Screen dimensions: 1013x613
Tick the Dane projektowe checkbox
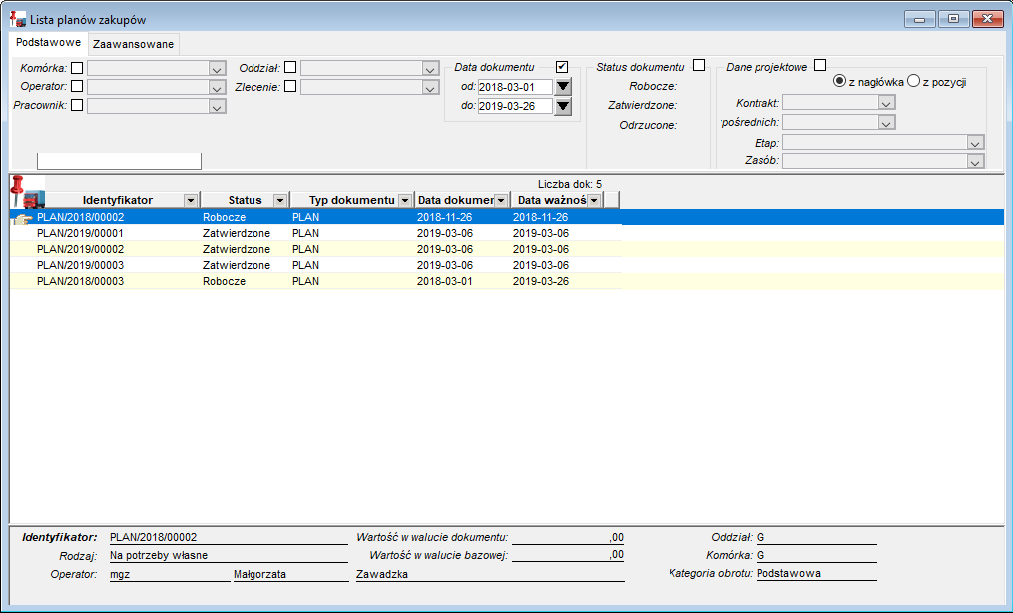[x=820, y=65]
